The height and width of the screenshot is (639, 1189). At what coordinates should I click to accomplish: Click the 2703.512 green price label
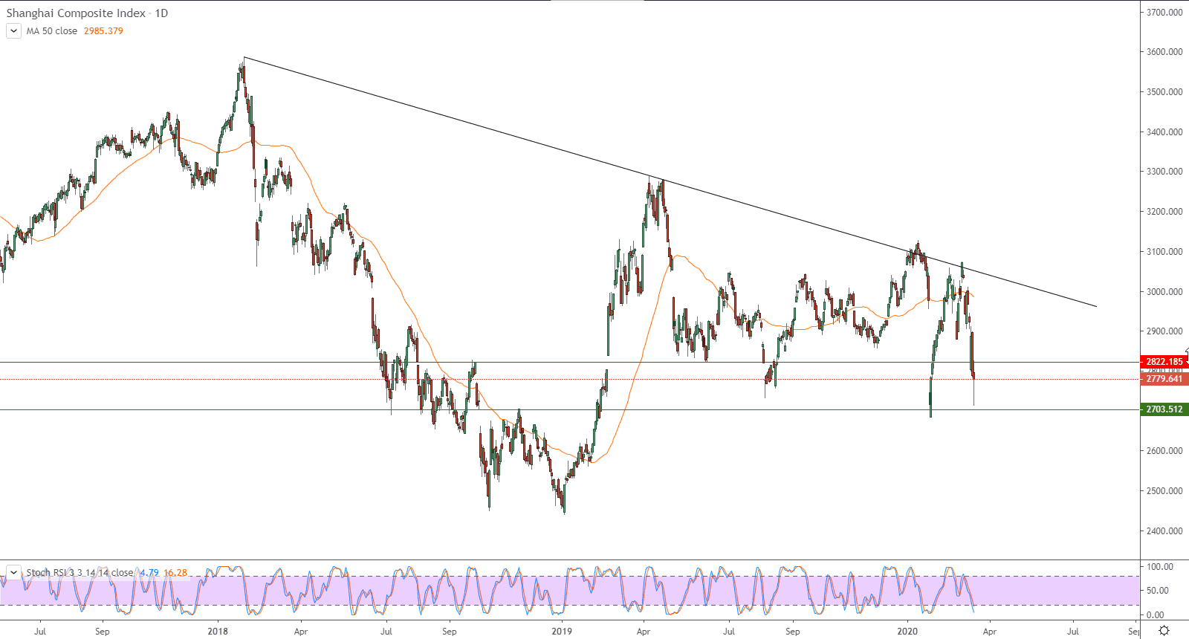coord(1164,409)
